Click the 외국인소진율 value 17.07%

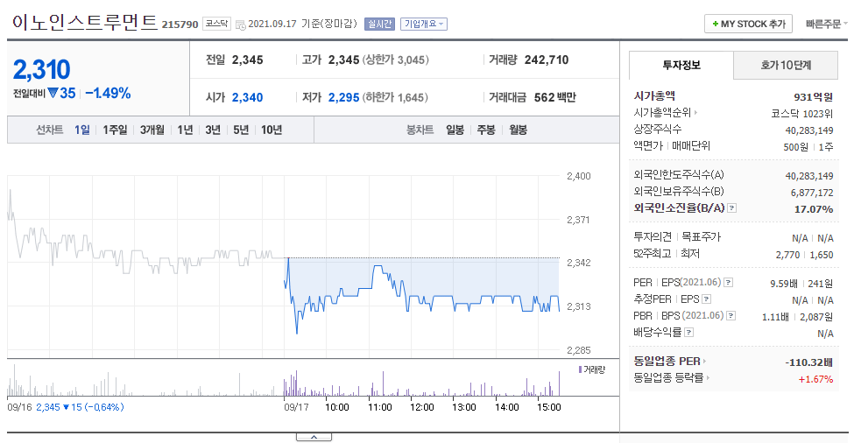814,209
